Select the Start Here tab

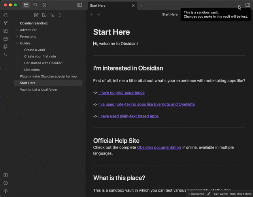pos(112,6)
